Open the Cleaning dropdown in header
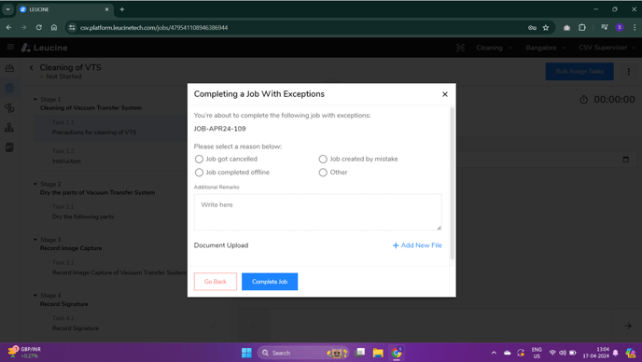 [x=495, y=48]
